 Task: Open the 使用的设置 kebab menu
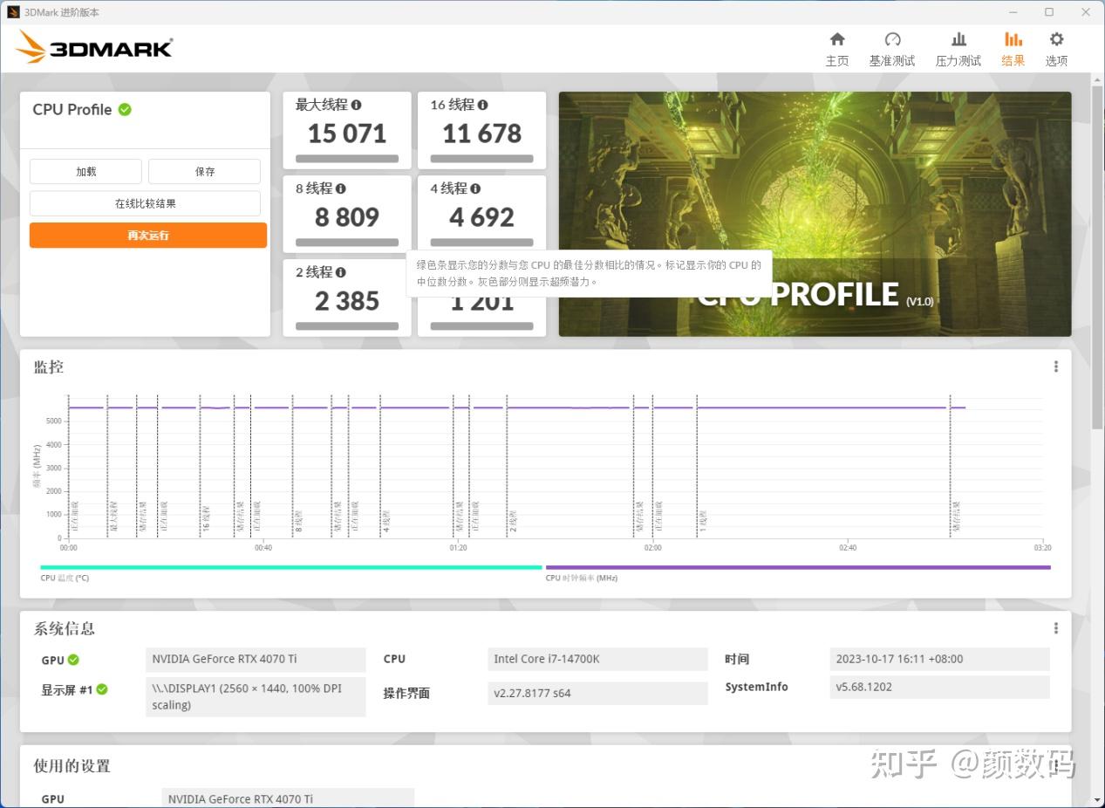pos(1055,764)
